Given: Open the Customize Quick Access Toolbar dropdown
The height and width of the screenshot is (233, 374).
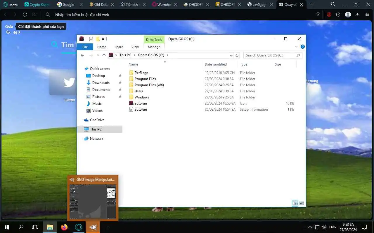Looking at the screenshot, I should pos(103,39).
